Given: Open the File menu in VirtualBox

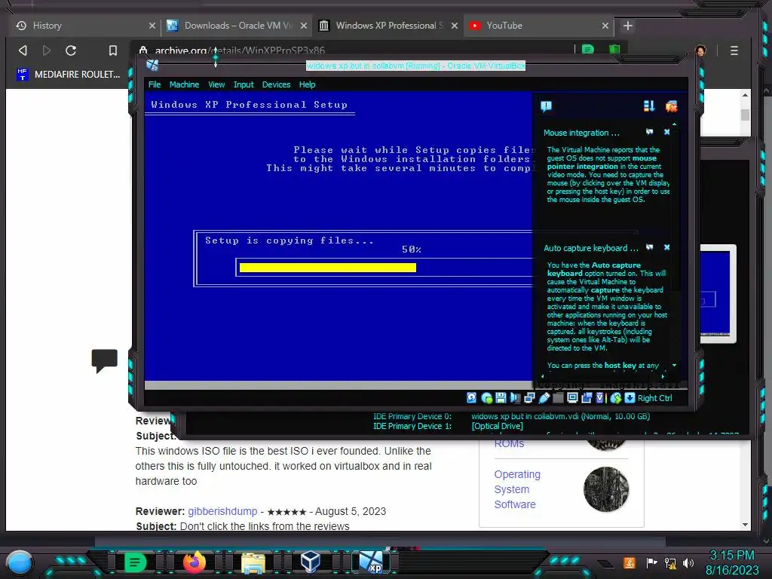Looking at the screenshot, I should 155,84.
